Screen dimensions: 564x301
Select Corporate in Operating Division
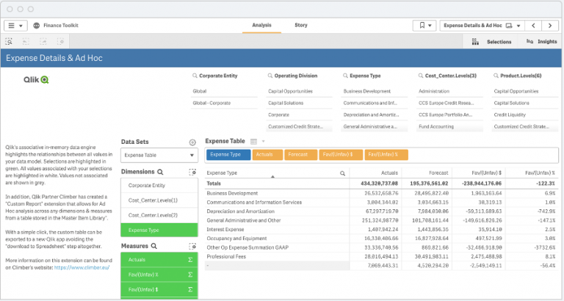[300, 115]
